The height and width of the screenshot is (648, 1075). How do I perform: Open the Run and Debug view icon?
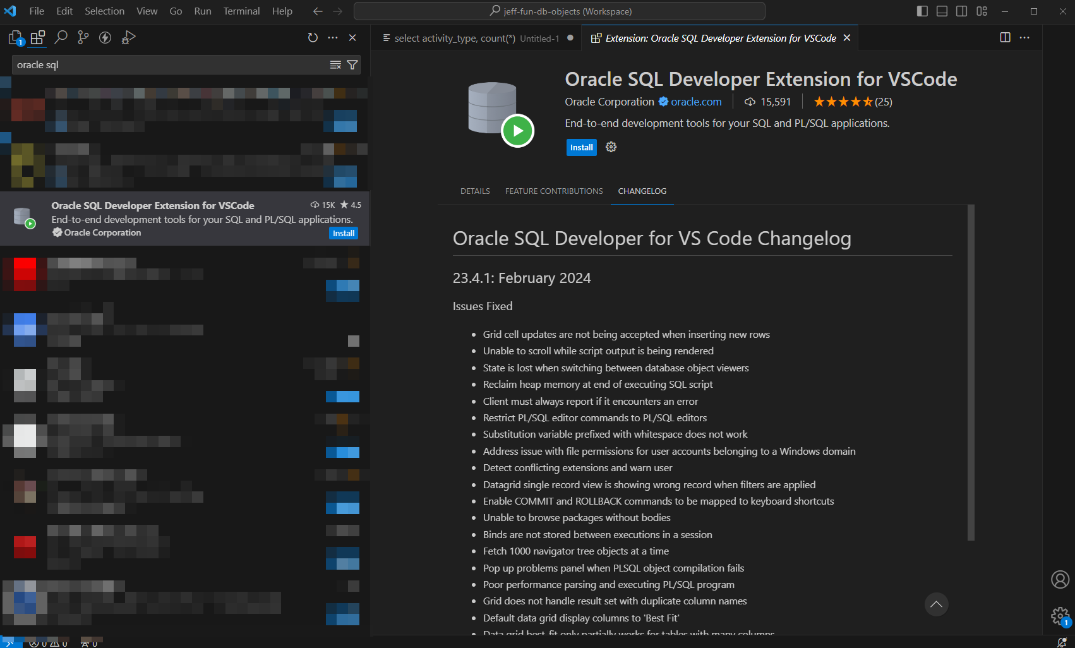[x=128, y=38]
